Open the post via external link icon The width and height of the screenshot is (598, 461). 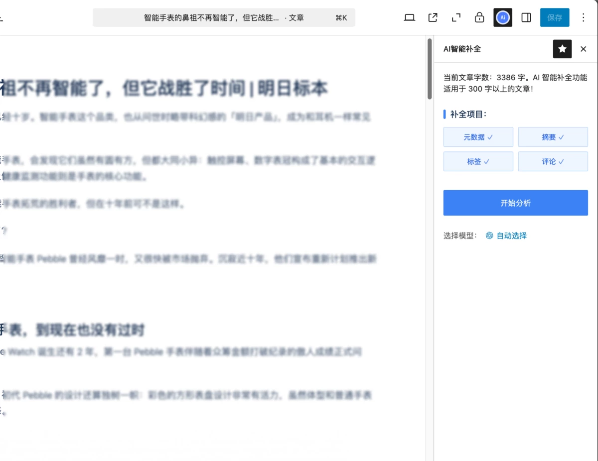click(x=433, y=18)
